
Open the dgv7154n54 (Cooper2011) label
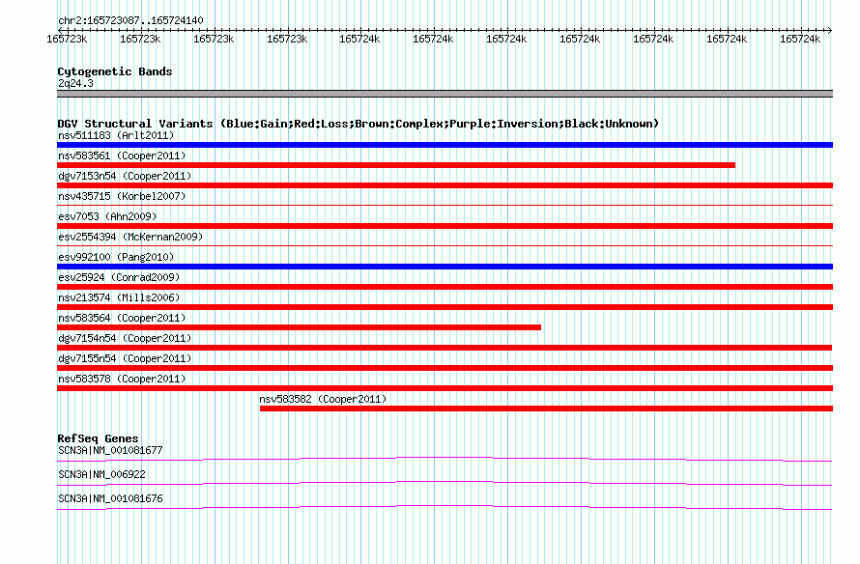(125, 338)
